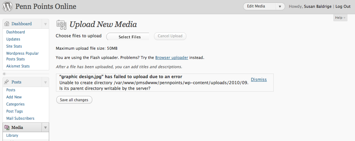Dismiss the upload error message
The height and width of the screenshot is (141, 355).
259,80
